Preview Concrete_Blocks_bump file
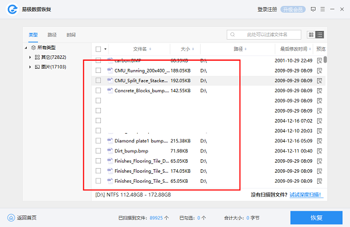The width and height of the screenshot is (350, 227). pyautogui.click(x=320, y=90)
